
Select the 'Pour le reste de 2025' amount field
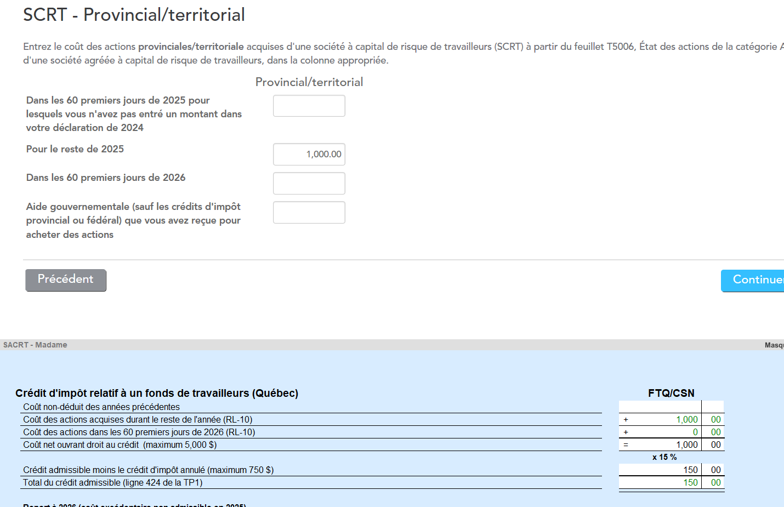click(x=309, y=155)
